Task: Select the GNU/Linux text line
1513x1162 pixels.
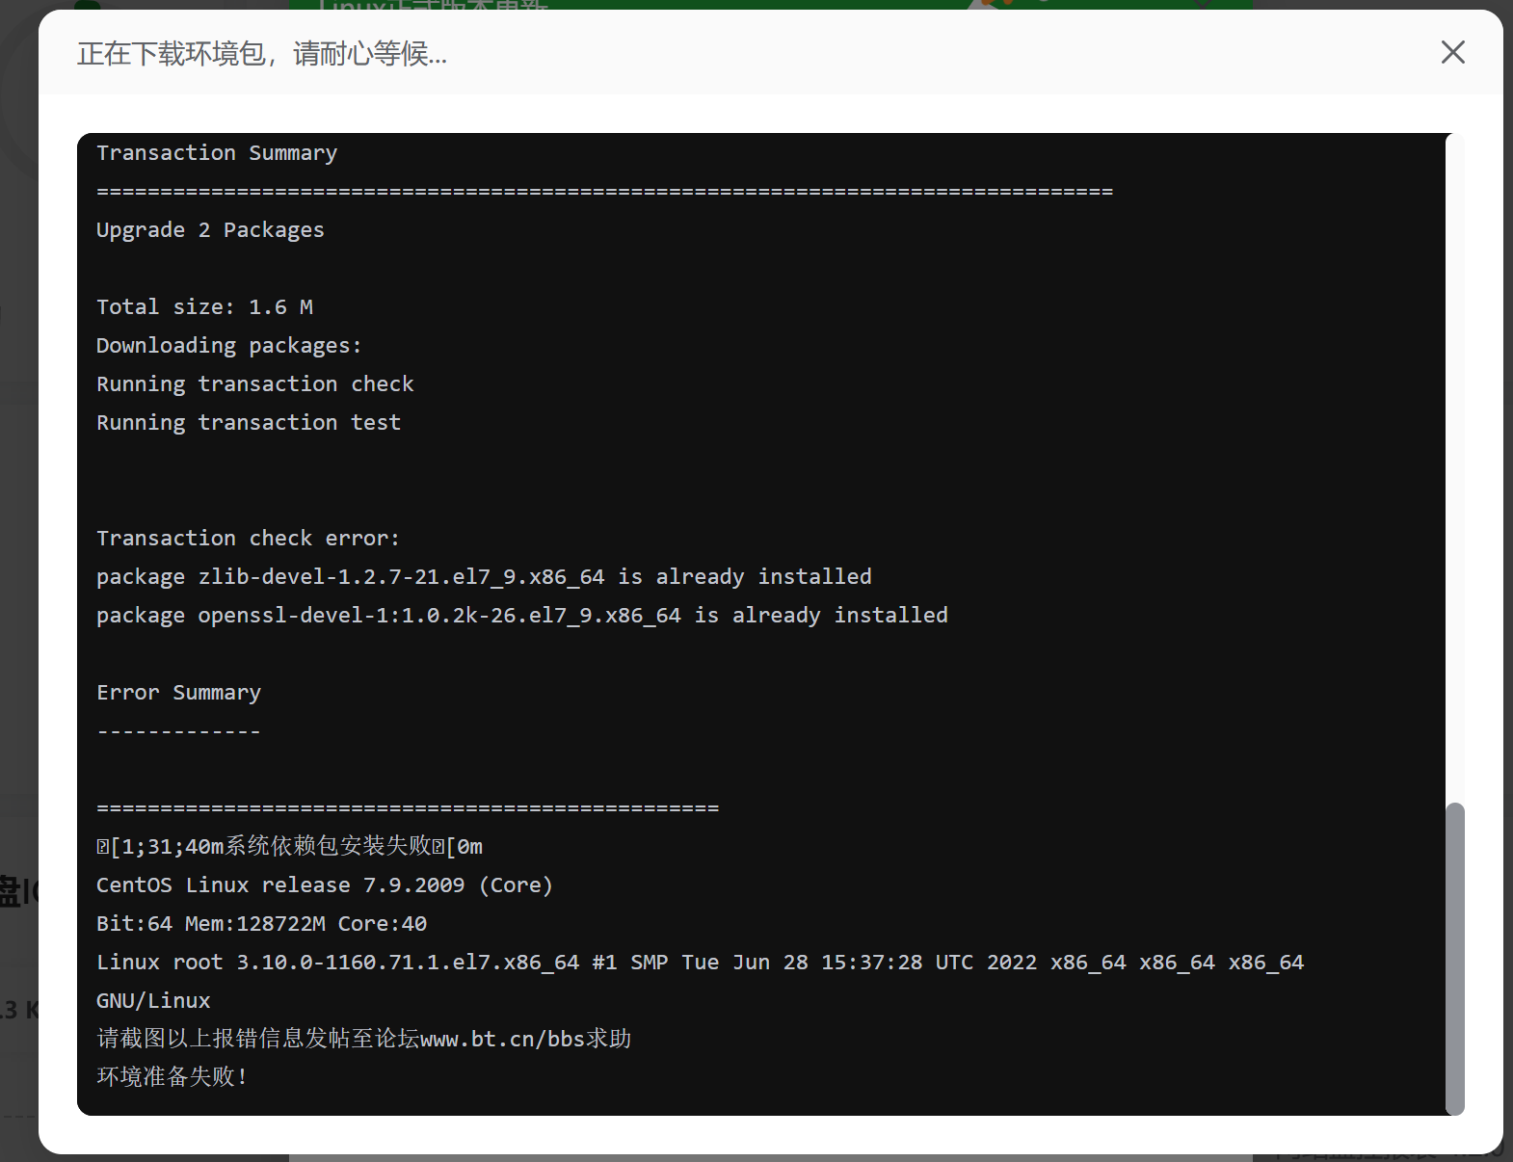Action: pos(152,1000)
